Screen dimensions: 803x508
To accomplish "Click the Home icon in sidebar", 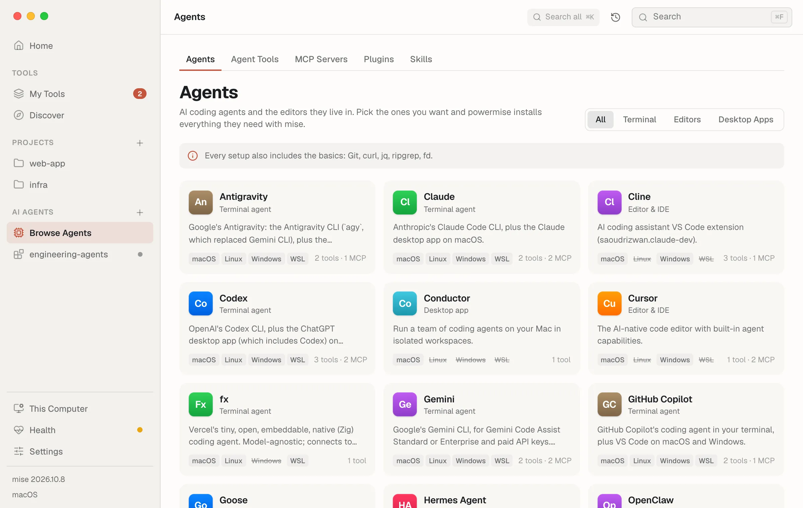I will coord(19,45).
